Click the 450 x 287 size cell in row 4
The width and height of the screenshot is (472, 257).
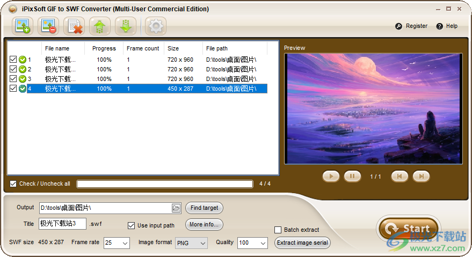[x=180, y=89]
